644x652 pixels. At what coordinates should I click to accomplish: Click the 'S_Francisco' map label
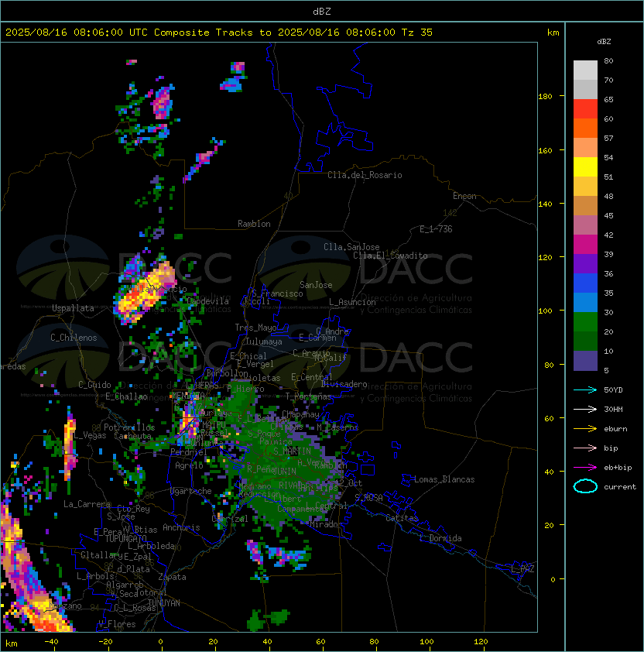pos(277,293)
